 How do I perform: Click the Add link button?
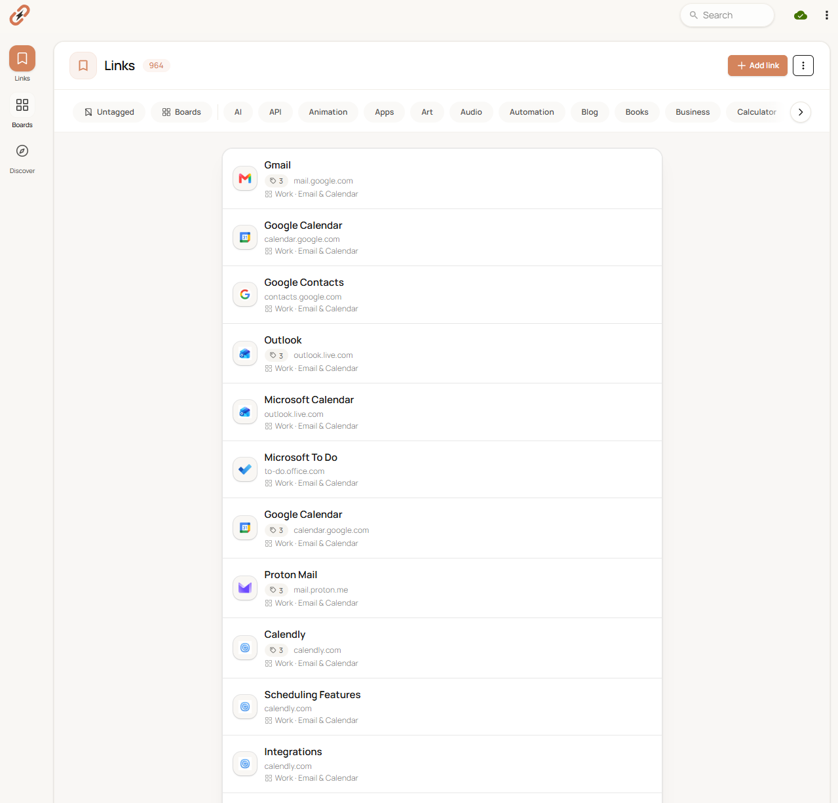[x=757, y=66]
